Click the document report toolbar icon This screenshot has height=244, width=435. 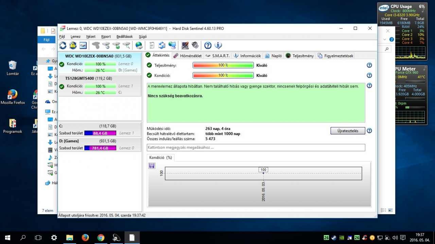click(x=152, y=45)
